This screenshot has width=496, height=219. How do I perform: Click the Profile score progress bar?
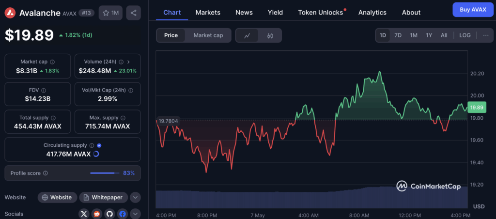coord(105,173)
